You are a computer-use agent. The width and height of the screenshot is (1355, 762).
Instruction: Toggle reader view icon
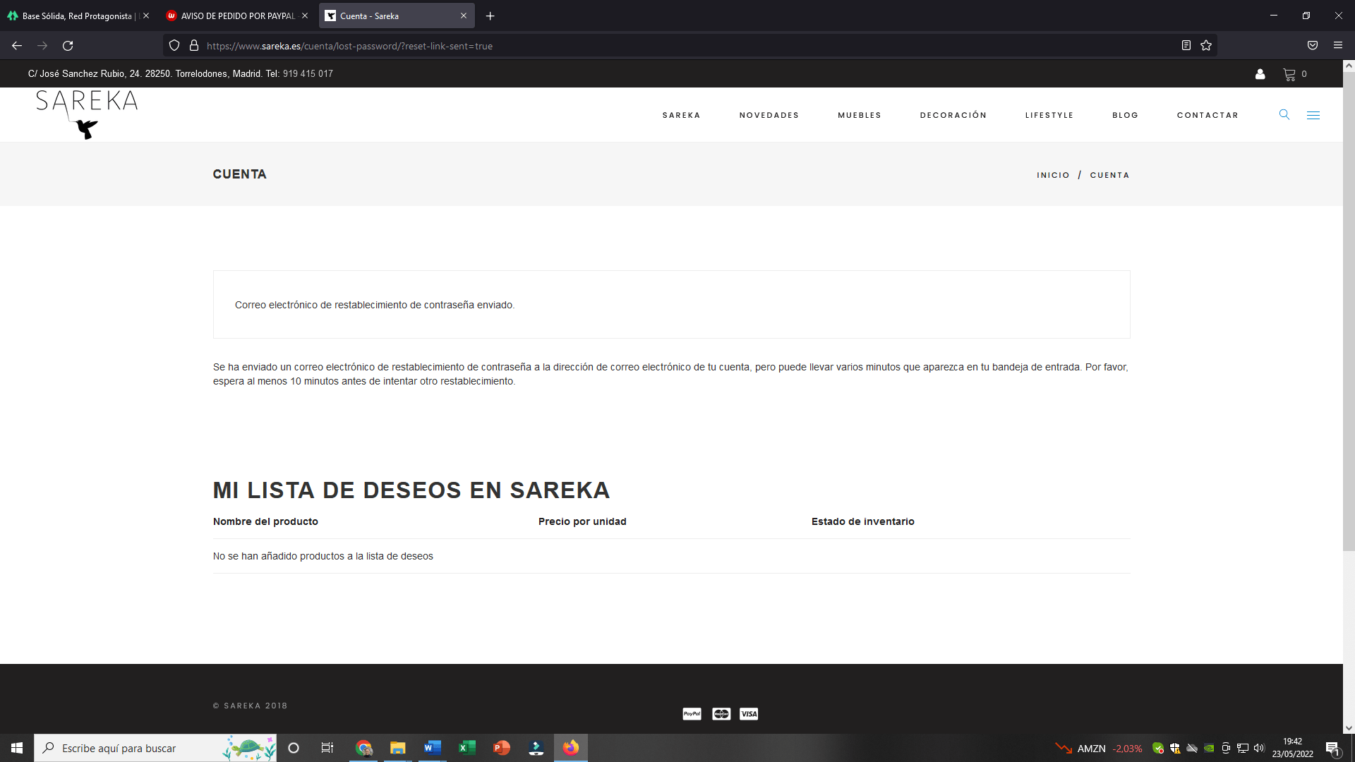coord(1186,46)
